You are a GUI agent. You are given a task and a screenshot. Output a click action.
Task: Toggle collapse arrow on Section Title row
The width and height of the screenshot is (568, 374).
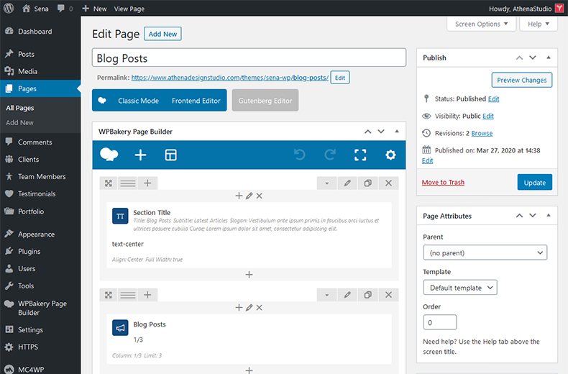coord(326,183)
